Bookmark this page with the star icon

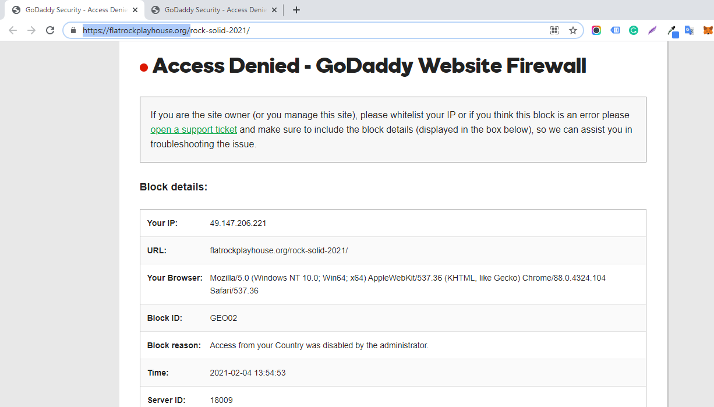coord(573,30)
